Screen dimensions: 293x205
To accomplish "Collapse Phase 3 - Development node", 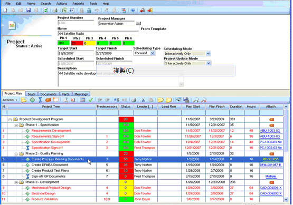I will click(16, 182).
